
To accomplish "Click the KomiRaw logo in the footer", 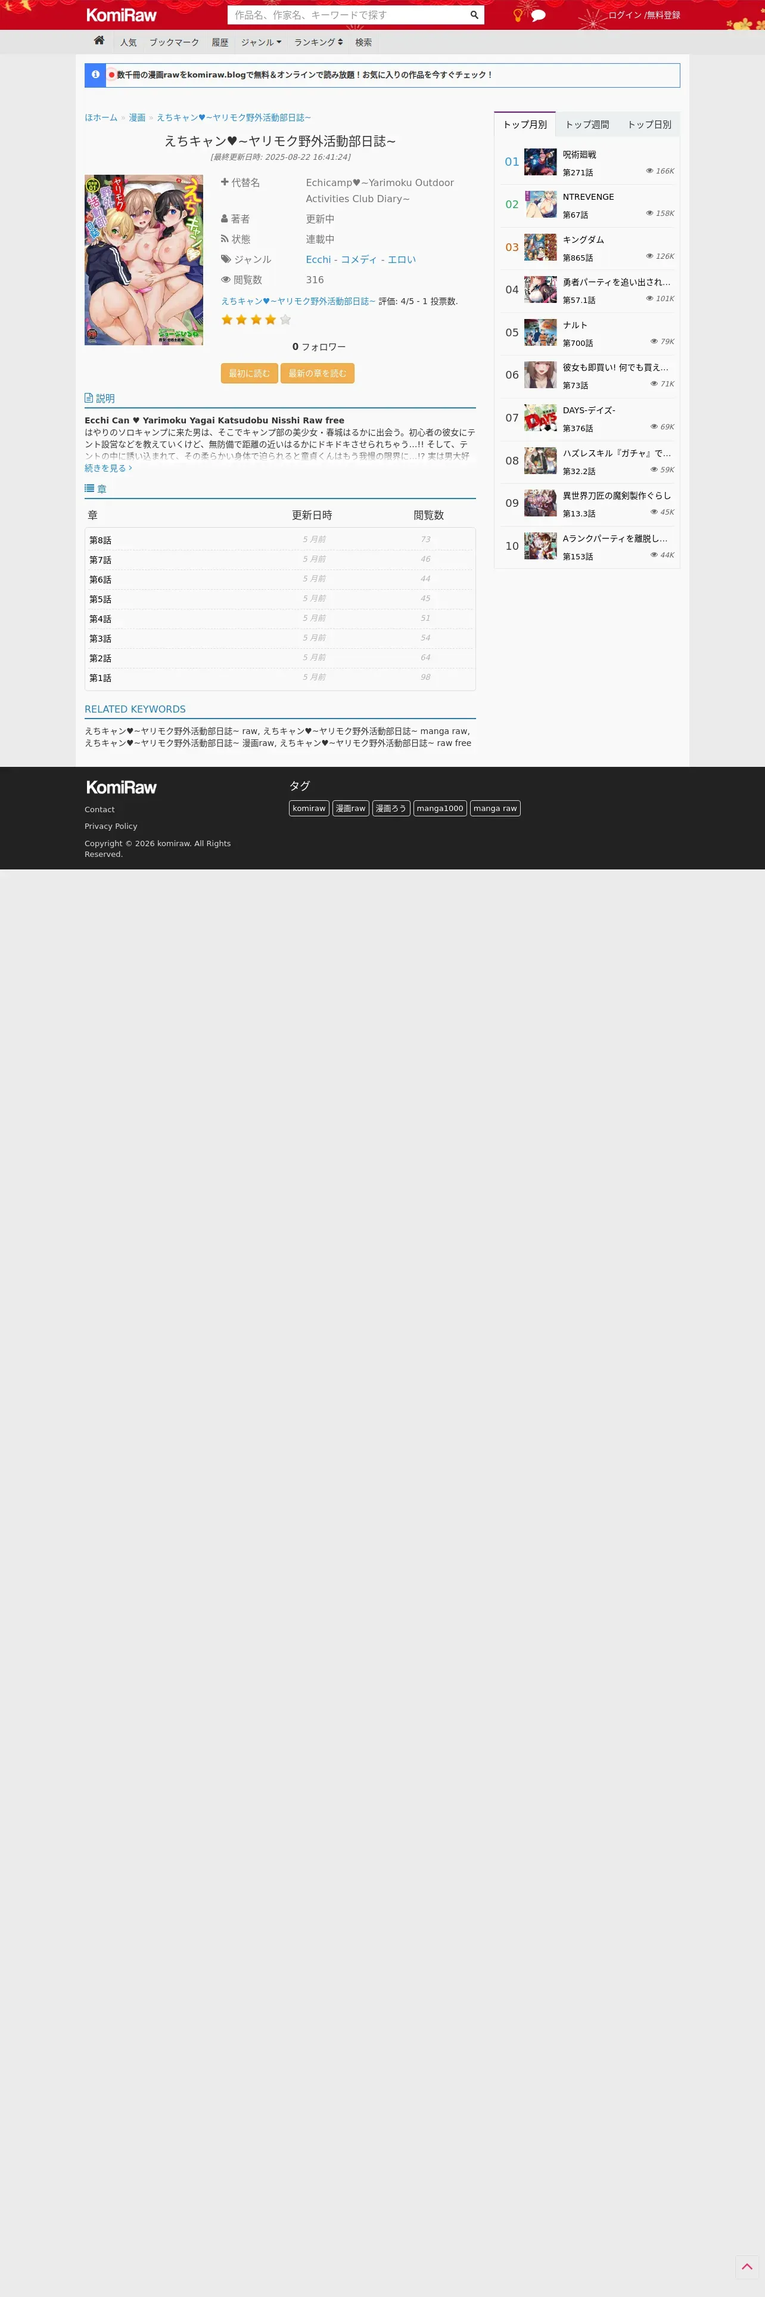I will (121, 787).
